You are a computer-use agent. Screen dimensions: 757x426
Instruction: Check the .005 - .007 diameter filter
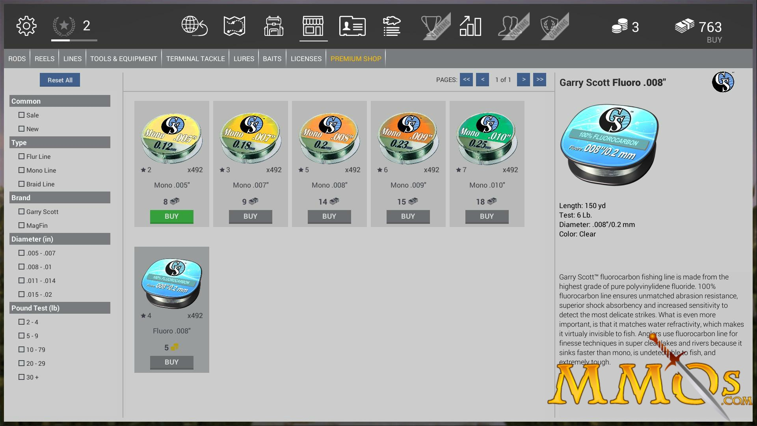click(x=22, y=253)
